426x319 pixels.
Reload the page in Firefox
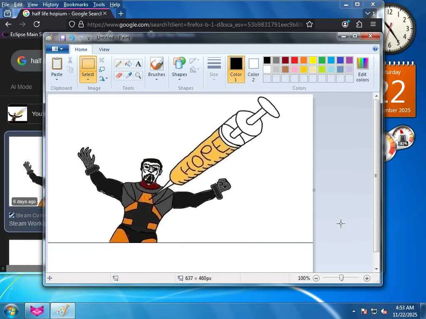point(37,24)
